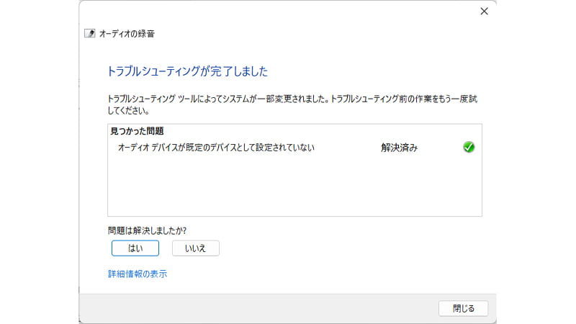Image resolution: width=576 pixels, height=324 pixels.
Task: Click the audio recording troubleshooter icon
Action: (89, 33)
